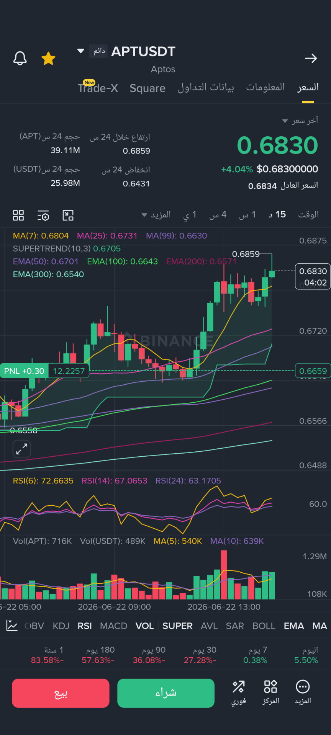Viewport: 331px width, 735px height.
Task: Tap the 30 يوم performance value
Action: 200,655
